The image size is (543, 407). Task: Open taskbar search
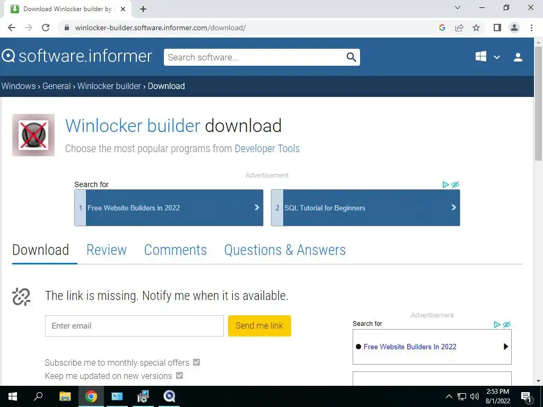[x=38, y=396]
